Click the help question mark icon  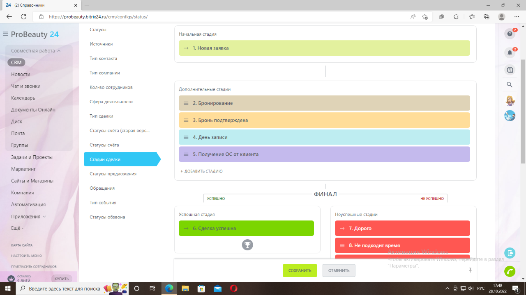(x=510, y=34)
